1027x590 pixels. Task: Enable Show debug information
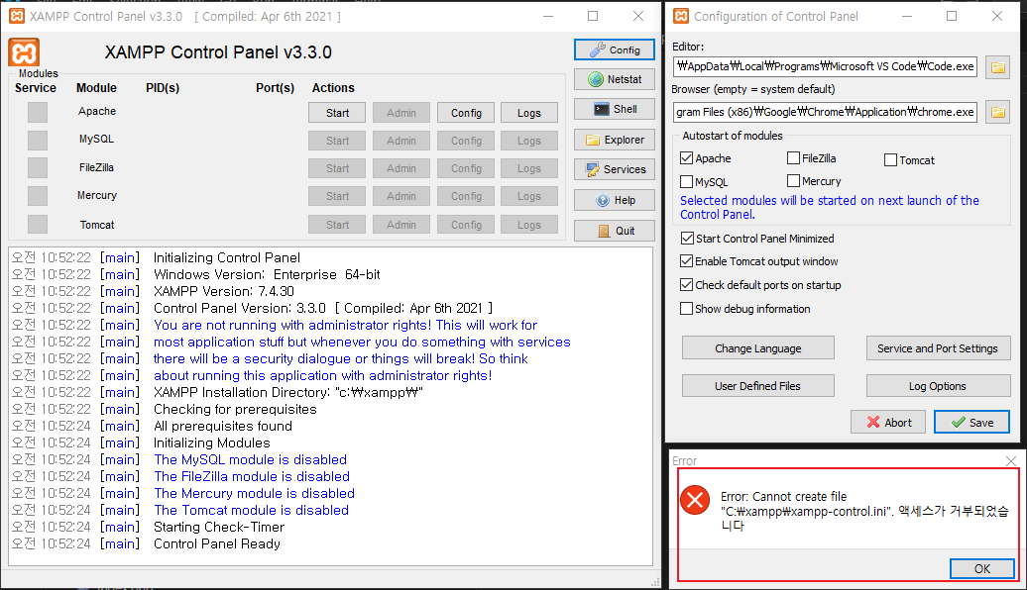[x=686, y=308]
